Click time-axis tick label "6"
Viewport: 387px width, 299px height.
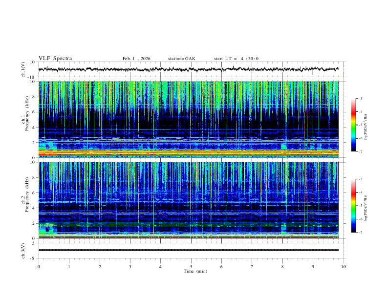[x=221, y=267]
